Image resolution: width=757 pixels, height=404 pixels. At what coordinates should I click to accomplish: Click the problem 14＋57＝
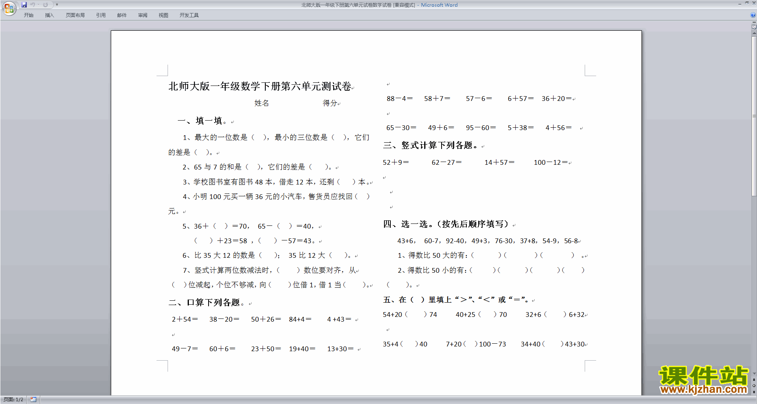pos(500,162)
